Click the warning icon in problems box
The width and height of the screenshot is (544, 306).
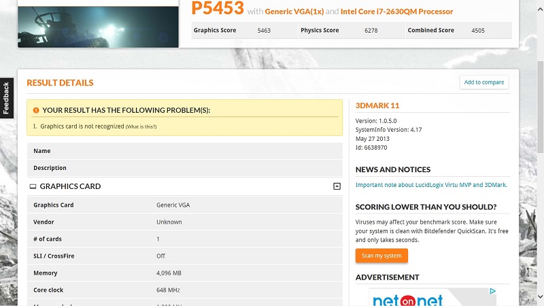pyautogui.click(x=36, y=110)
